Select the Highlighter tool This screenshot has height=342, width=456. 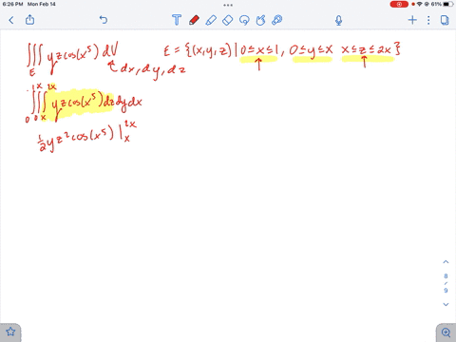coord(211,20)
